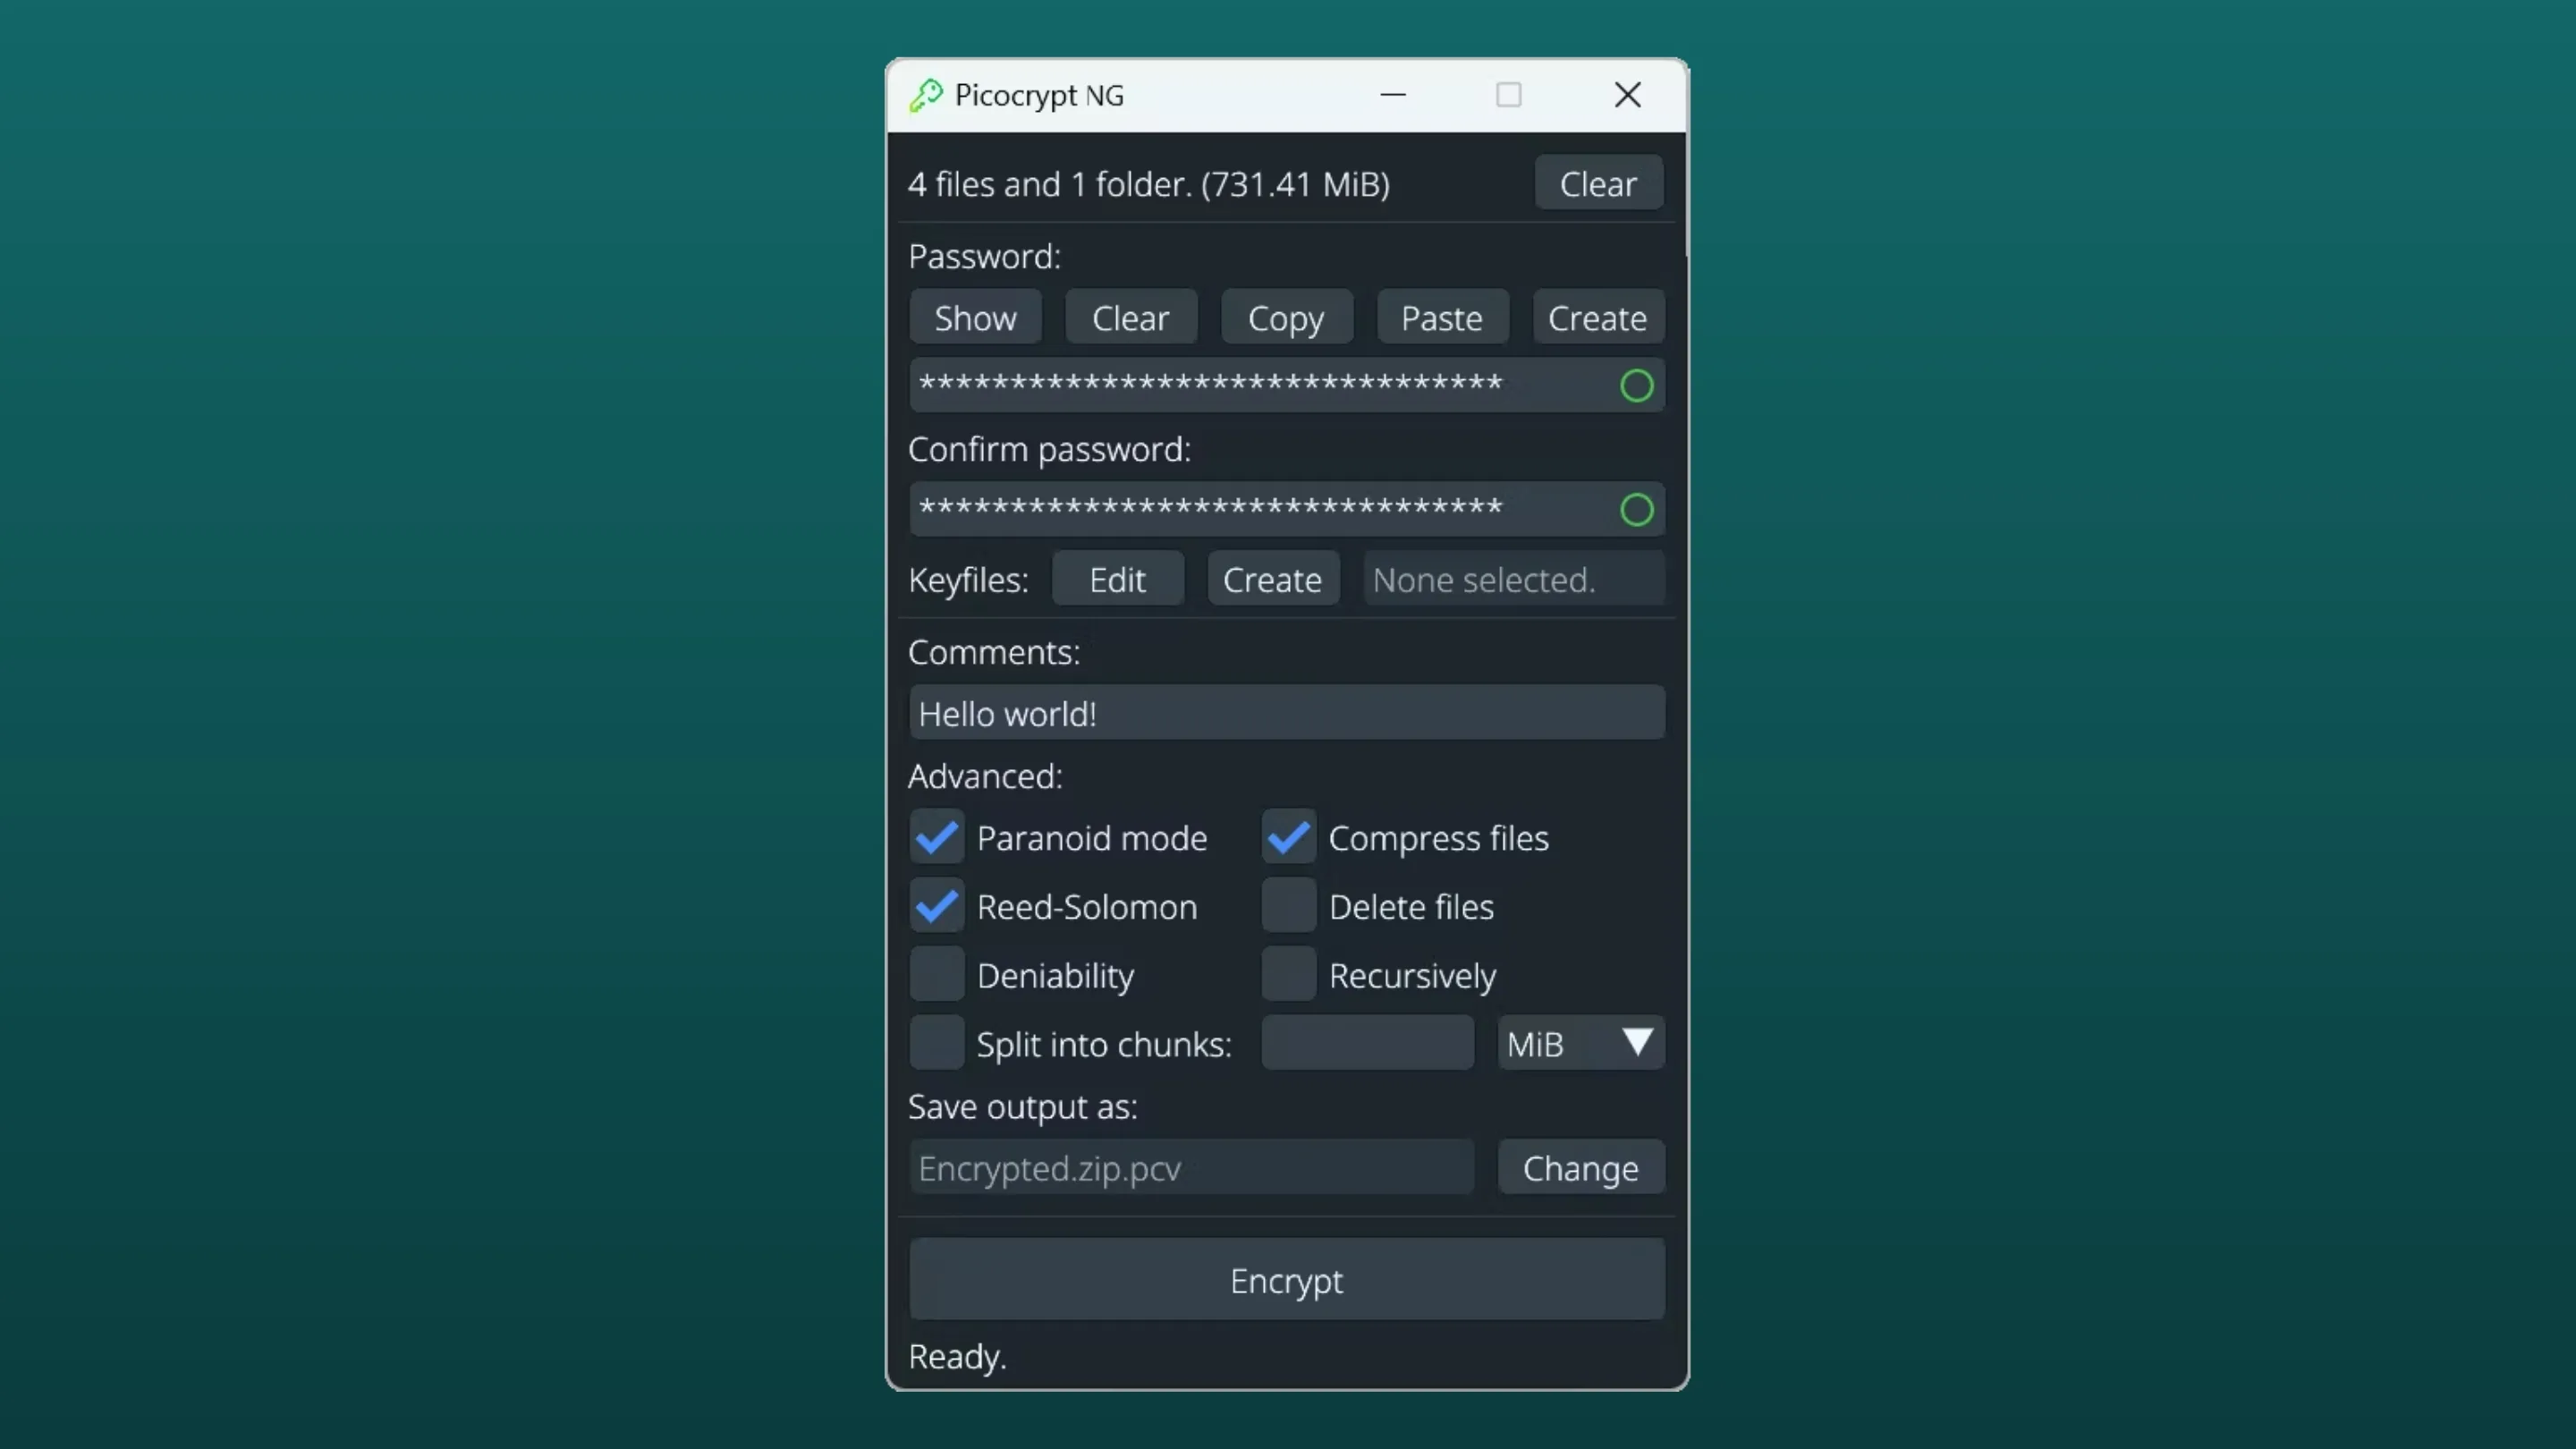Click the chunk size input box

1367,1043
